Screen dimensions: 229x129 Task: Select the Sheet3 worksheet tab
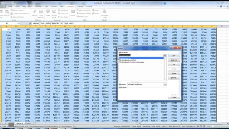(28, 123)
